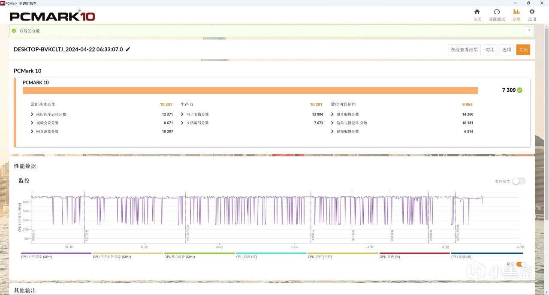Select the green GPU核心时钟 legend swatch

(x=199, y=253)
